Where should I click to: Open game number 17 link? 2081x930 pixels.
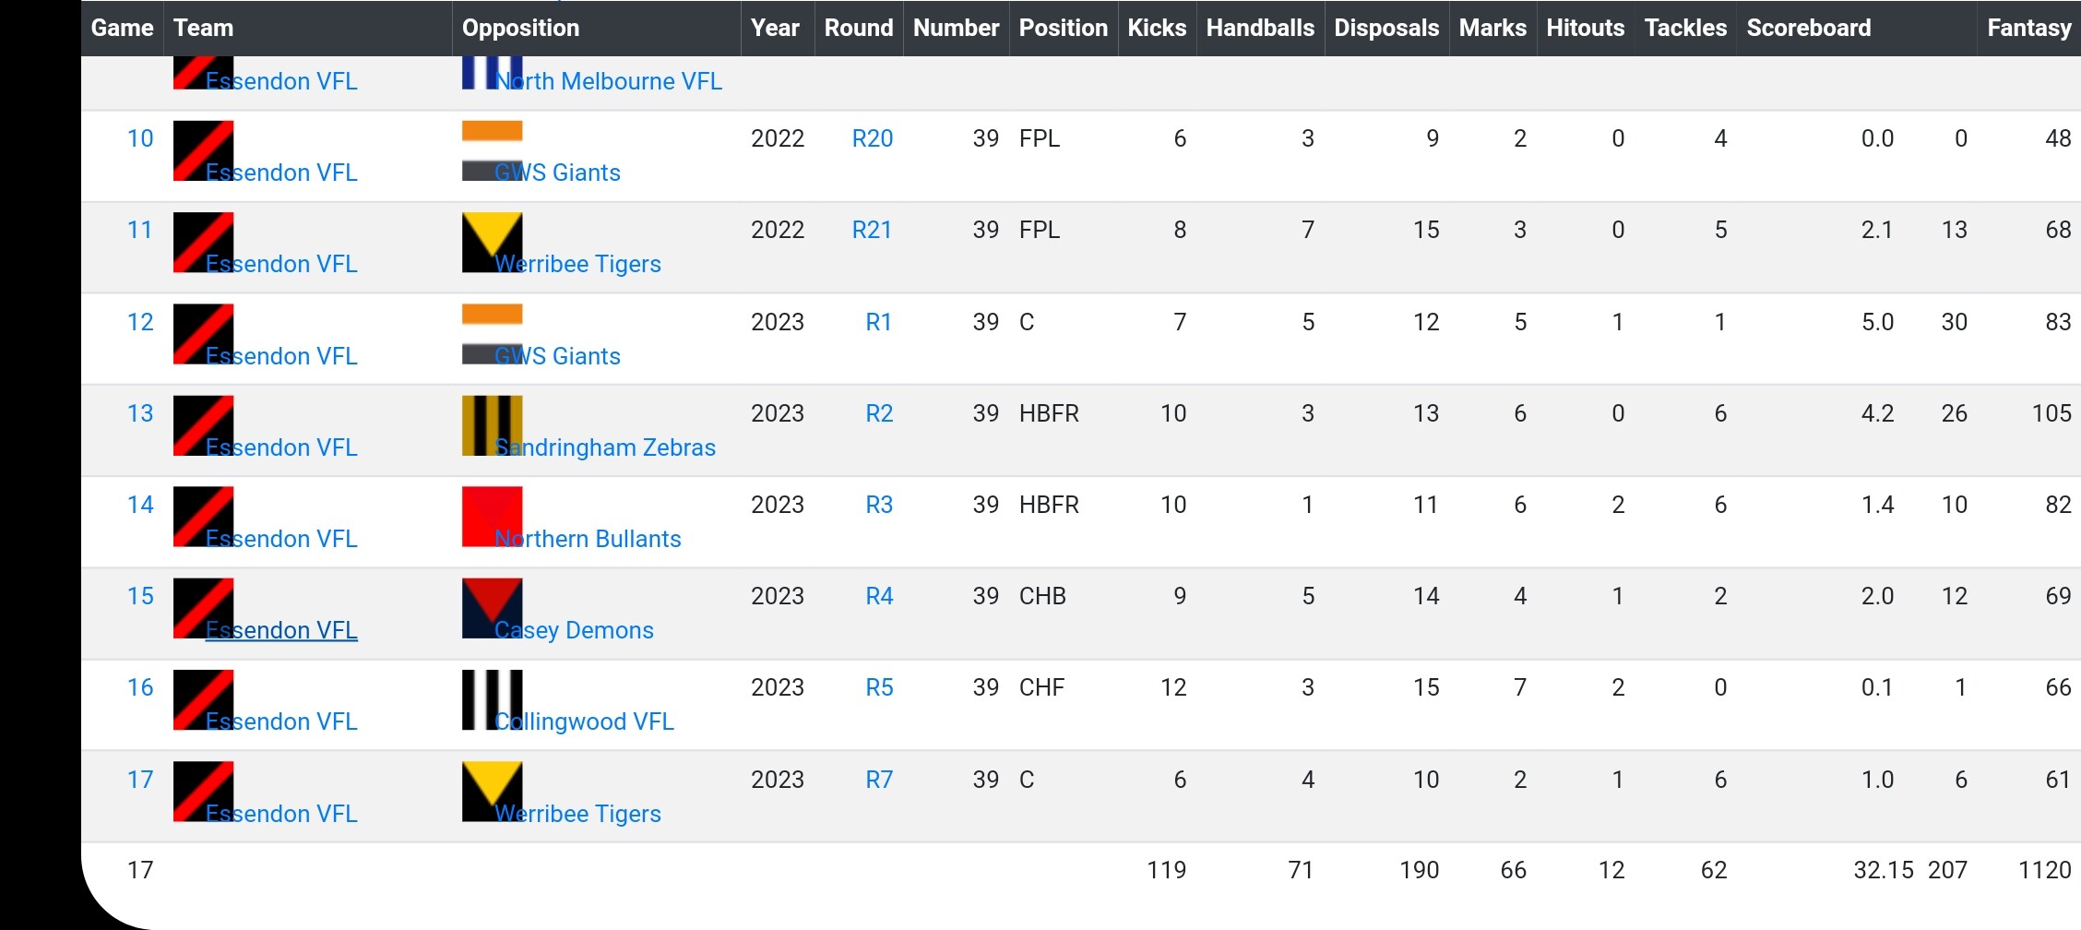[x=140, y=780]
